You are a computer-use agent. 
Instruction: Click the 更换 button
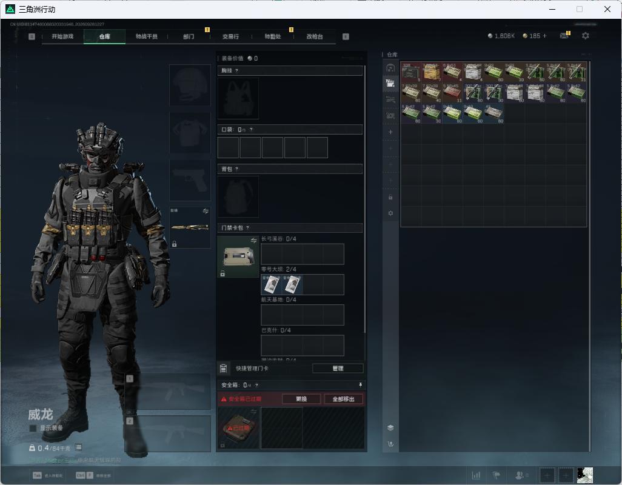click(301, 399)
